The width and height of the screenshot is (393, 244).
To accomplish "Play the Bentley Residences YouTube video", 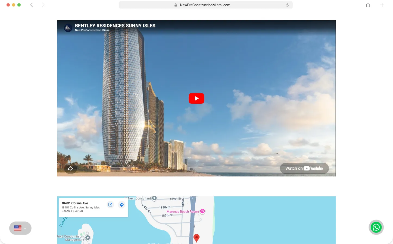I will (x=196, y=98).
